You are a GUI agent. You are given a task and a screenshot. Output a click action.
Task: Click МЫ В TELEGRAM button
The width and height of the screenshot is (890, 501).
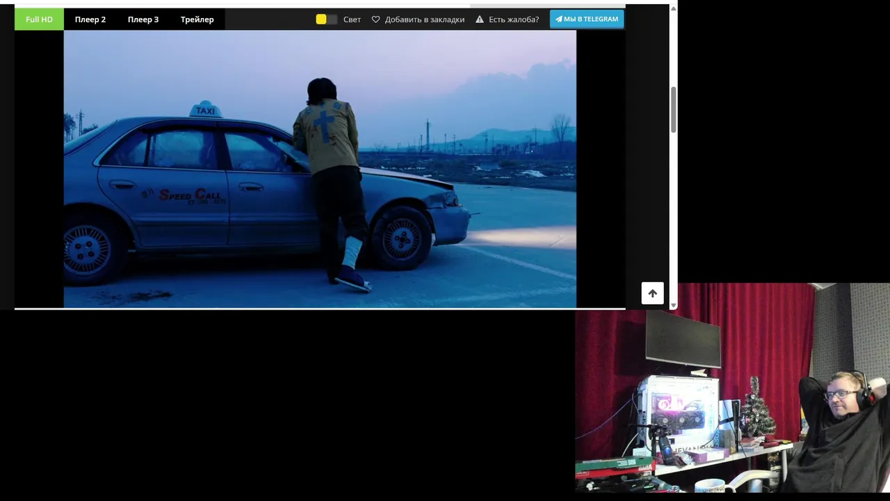click(x=587, y=19)
